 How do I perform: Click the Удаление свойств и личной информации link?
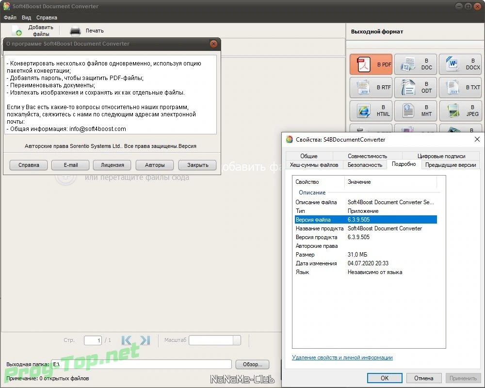342,357
